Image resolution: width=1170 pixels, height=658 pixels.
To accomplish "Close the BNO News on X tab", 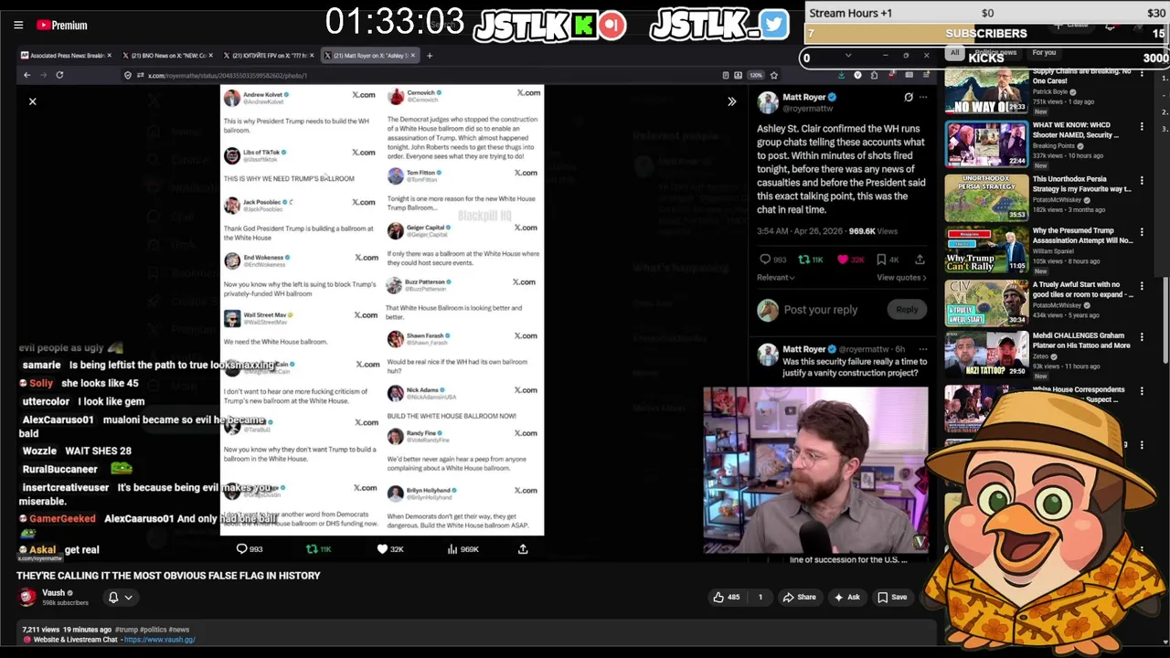I will (211, 55).
